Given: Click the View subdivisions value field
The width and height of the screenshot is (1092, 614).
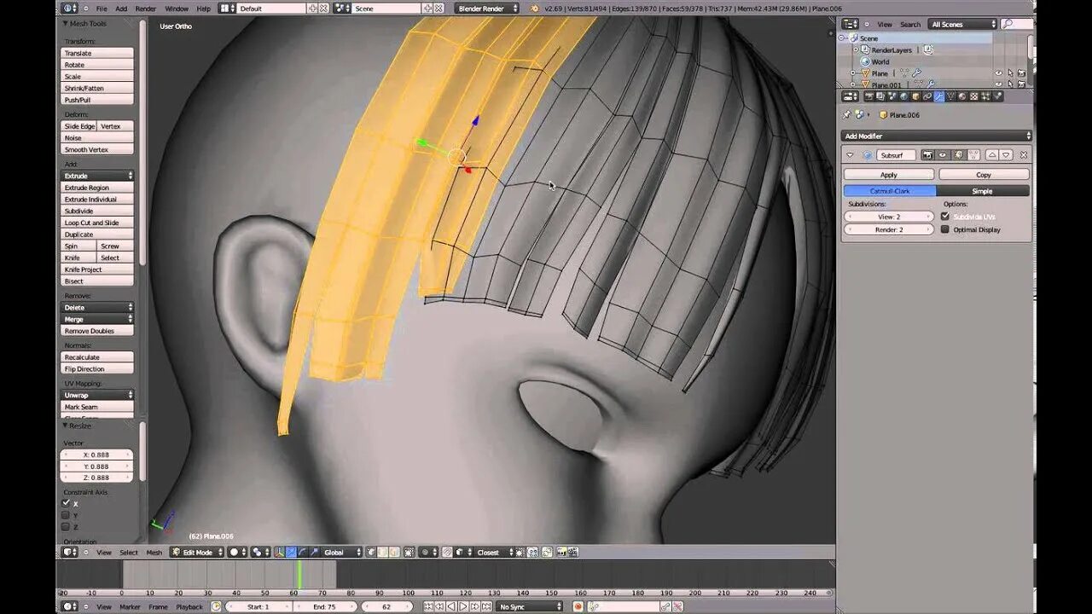Looking at the screenshot, I should (889, 217).
